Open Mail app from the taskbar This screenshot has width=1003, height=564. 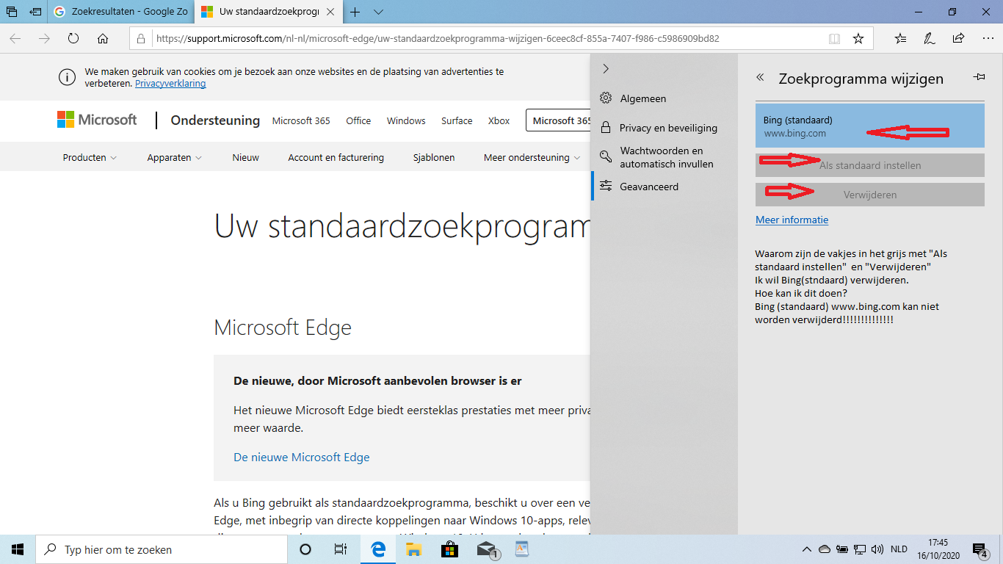(x=485, y=549)
